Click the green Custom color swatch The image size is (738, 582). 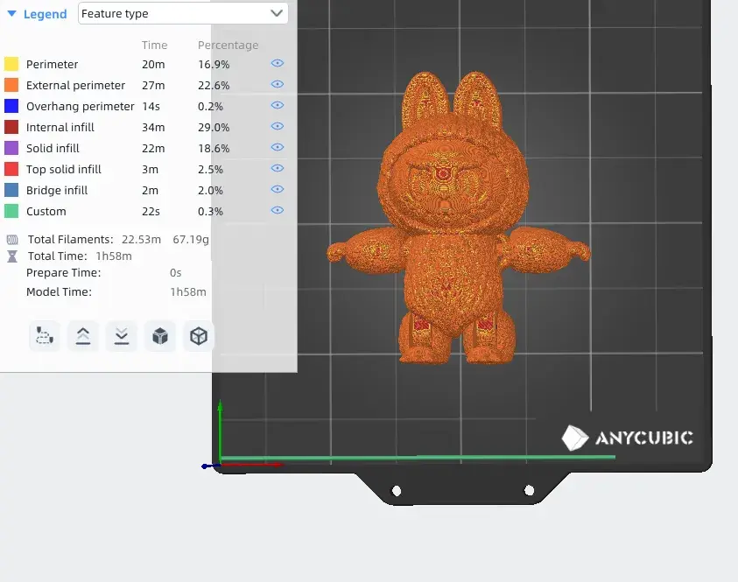(11, 211)
